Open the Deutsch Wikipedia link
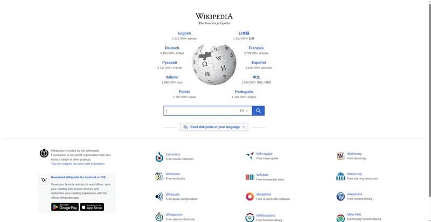This screenshot has width=431, height=222. point(172,48)
